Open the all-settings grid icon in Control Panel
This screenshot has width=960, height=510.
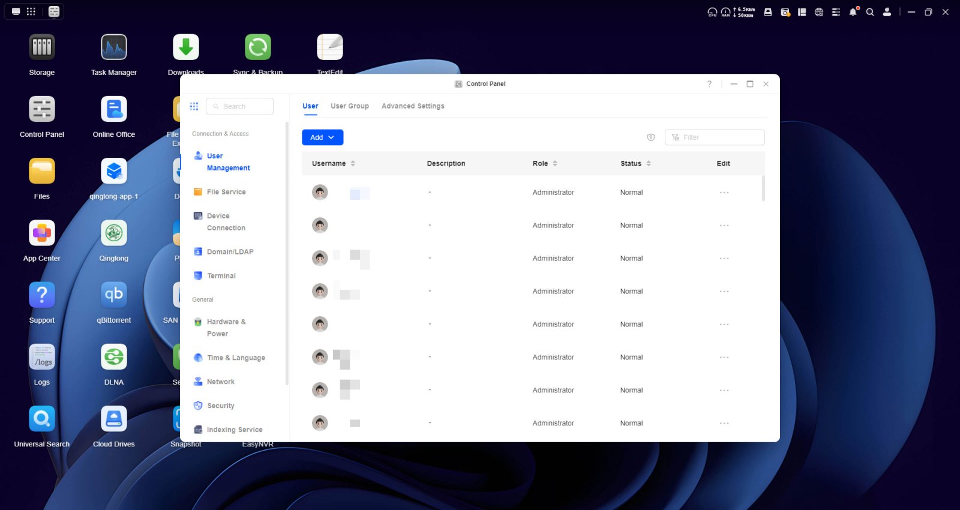click(x=194, y=106)
